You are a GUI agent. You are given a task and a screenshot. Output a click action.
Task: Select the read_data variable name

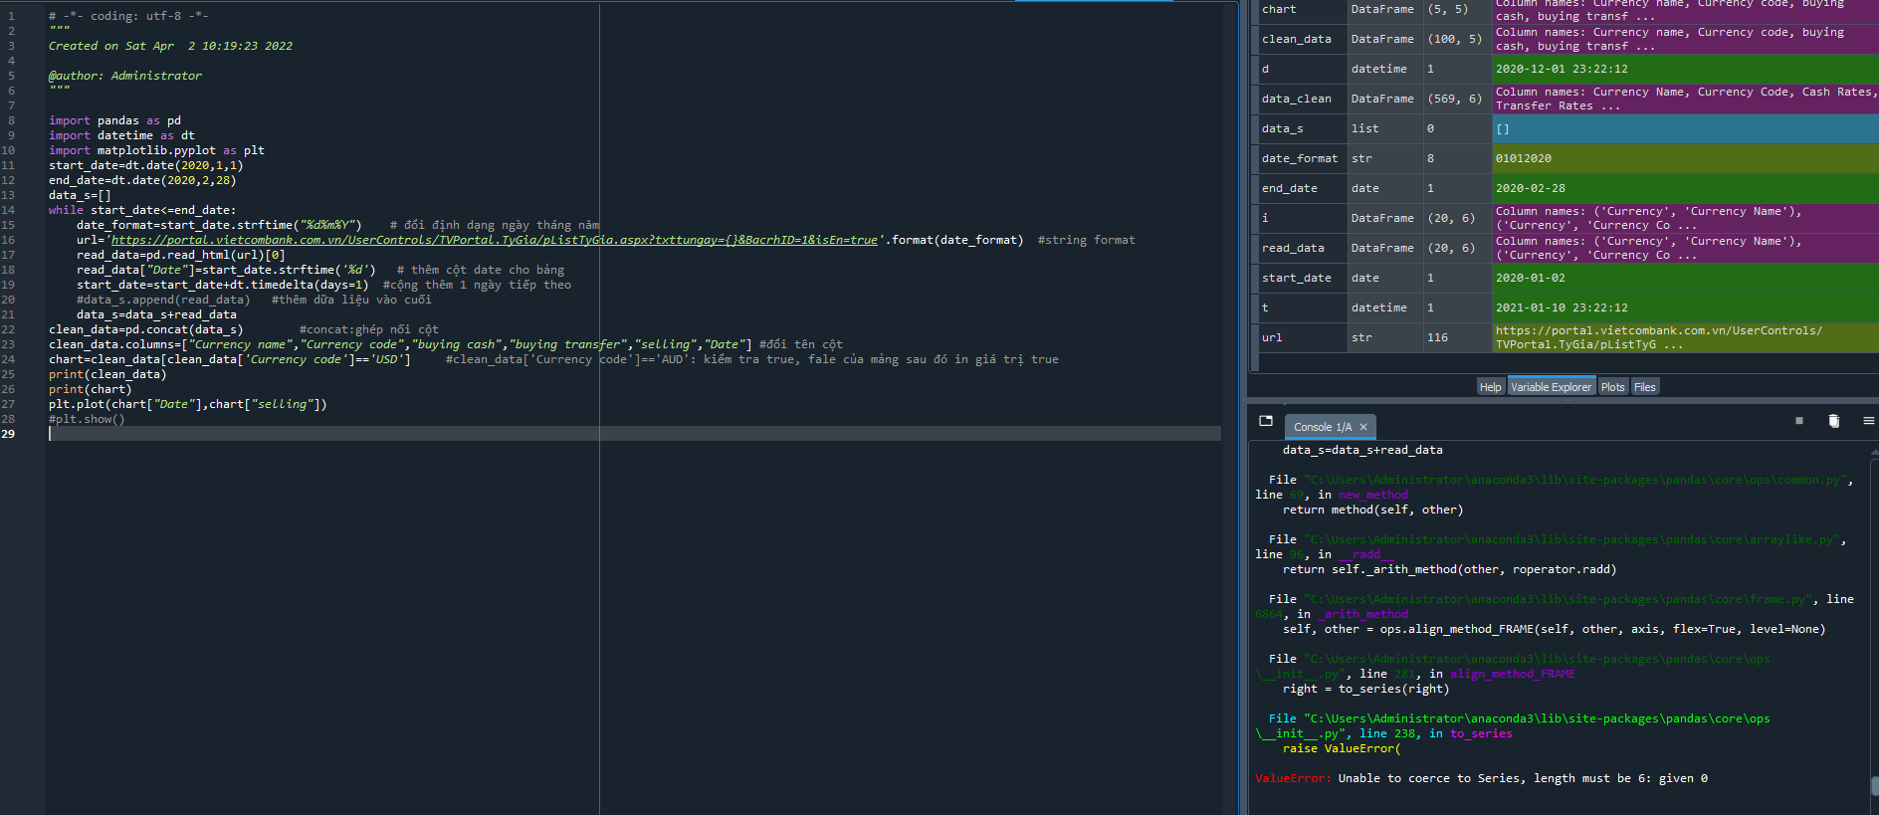[1293, 248]
